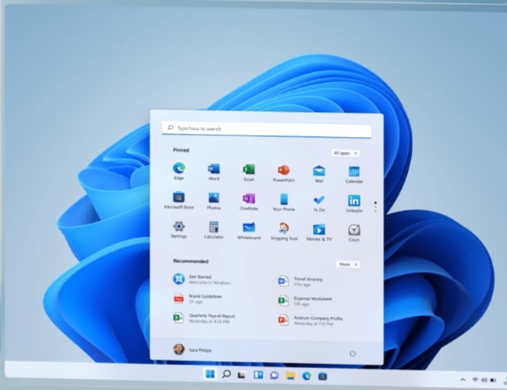
Task: Open the Clock app
Action: 354,233
